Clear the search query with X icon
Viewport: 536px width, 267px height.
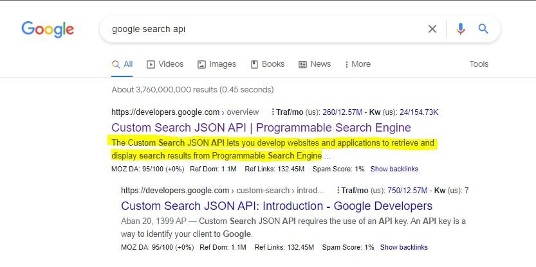coord(432,29)
